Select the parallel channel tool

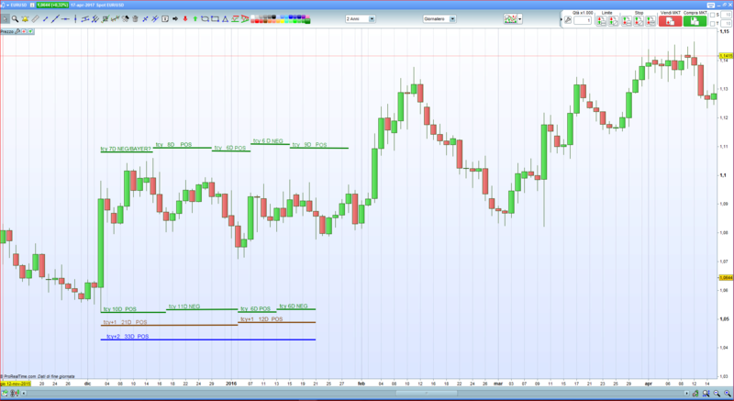click(x=85, y=18)
